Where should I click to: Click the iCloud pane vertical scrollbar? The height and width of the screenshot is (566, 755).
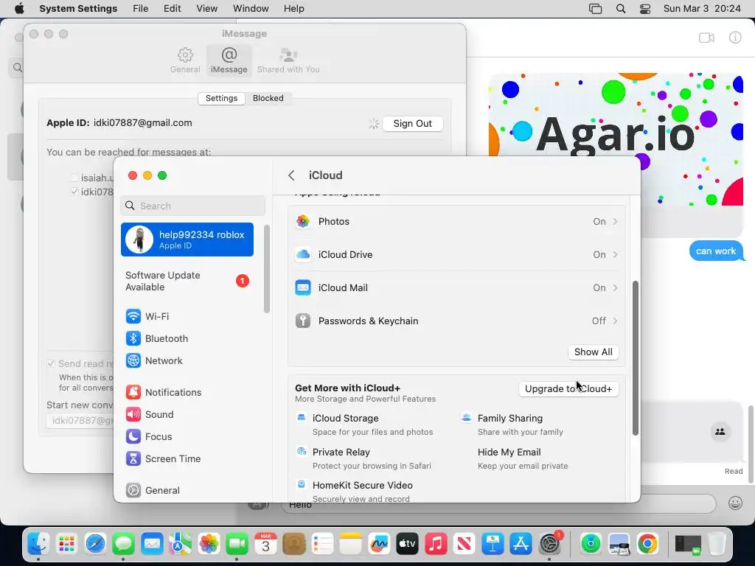tap(635, 358)
